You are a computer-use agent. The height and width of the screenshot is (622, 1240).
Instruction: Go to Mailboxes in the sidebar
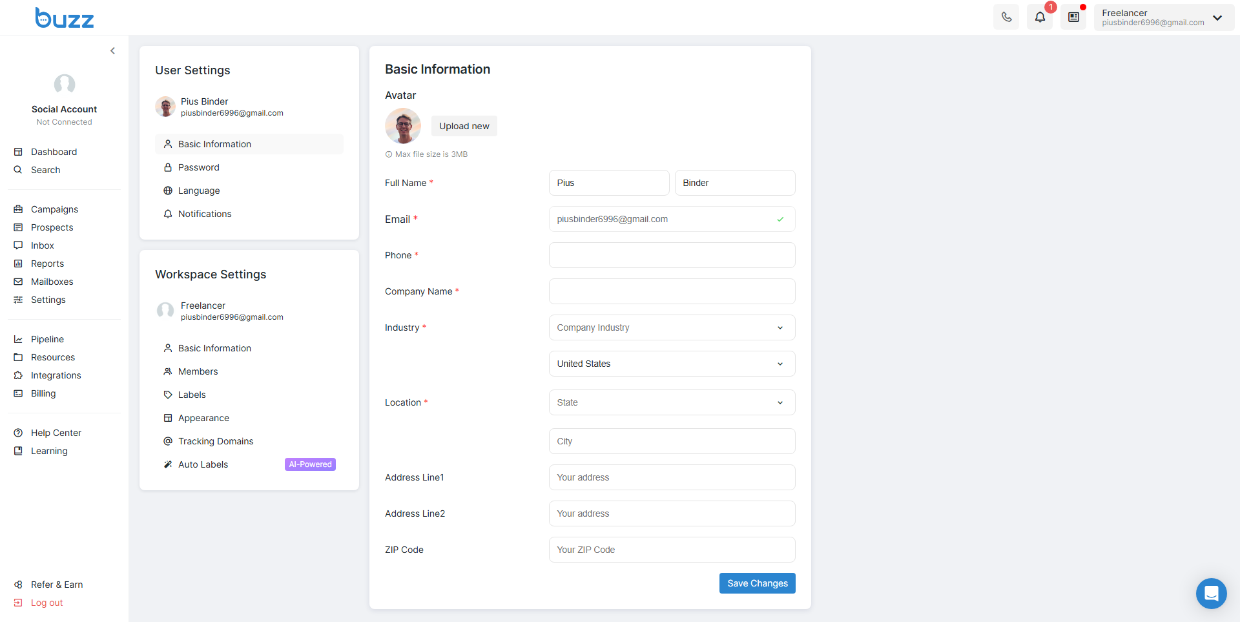[x=52, y=282]
